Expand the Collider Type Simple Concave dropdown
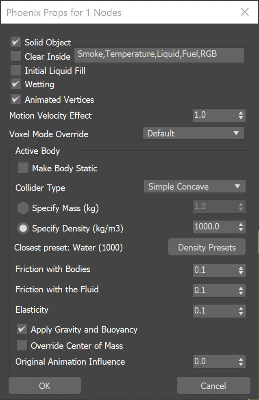Viewport: 259px width, 400px height. [195, 186]
